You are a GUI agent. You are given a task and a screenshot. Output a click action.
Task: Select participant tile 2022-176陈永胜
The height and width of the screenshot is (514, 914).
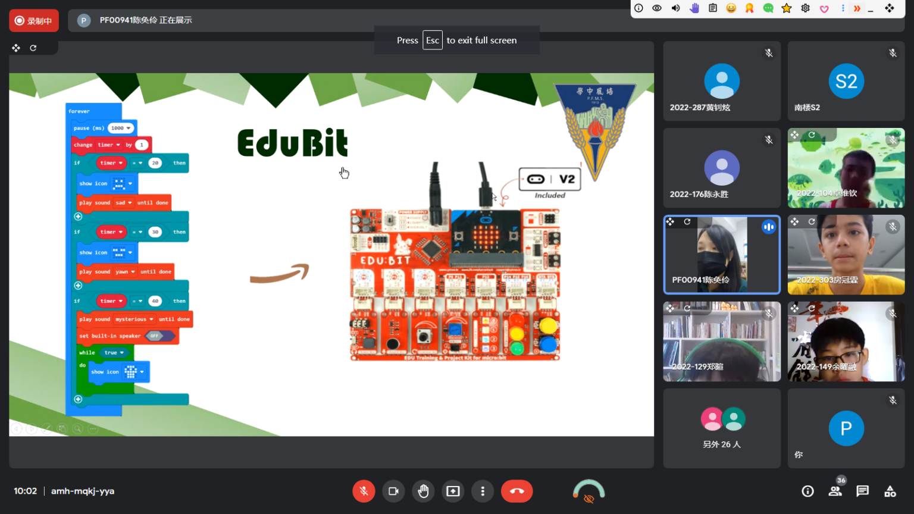coord(722,168)
